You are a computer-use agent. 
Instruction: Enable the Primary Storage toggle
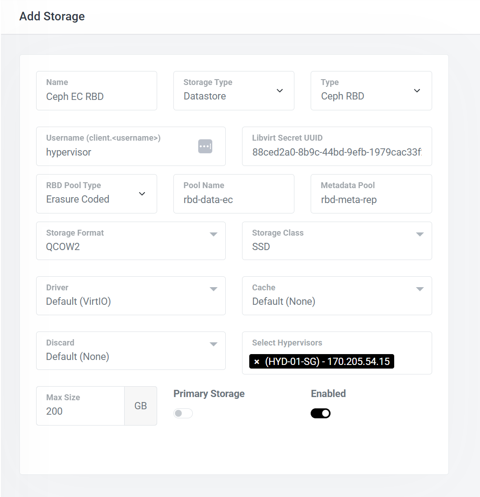[x=183, y=413]
